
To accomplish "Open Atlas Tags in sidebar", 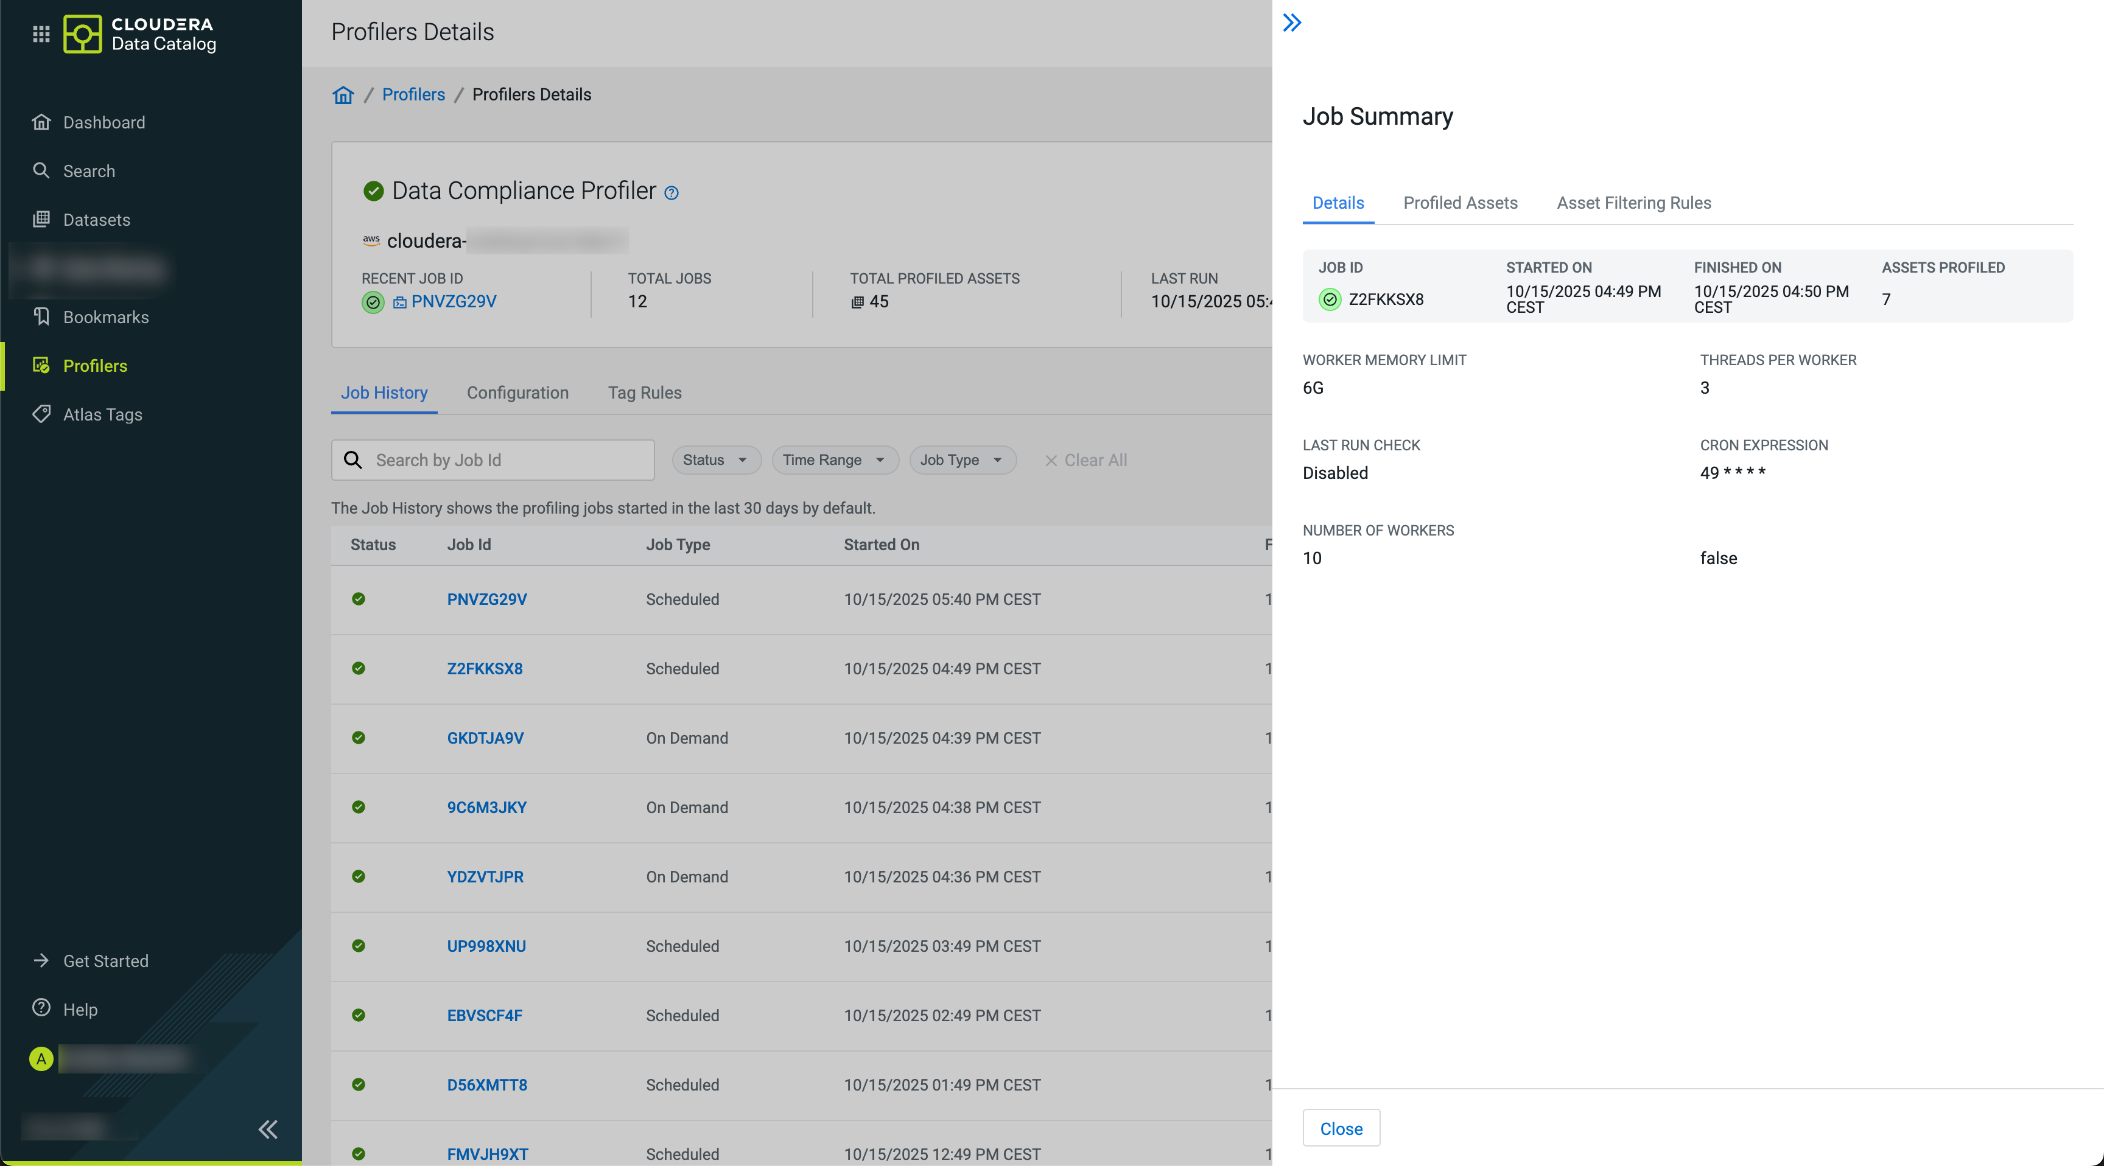I will [102, 414].
